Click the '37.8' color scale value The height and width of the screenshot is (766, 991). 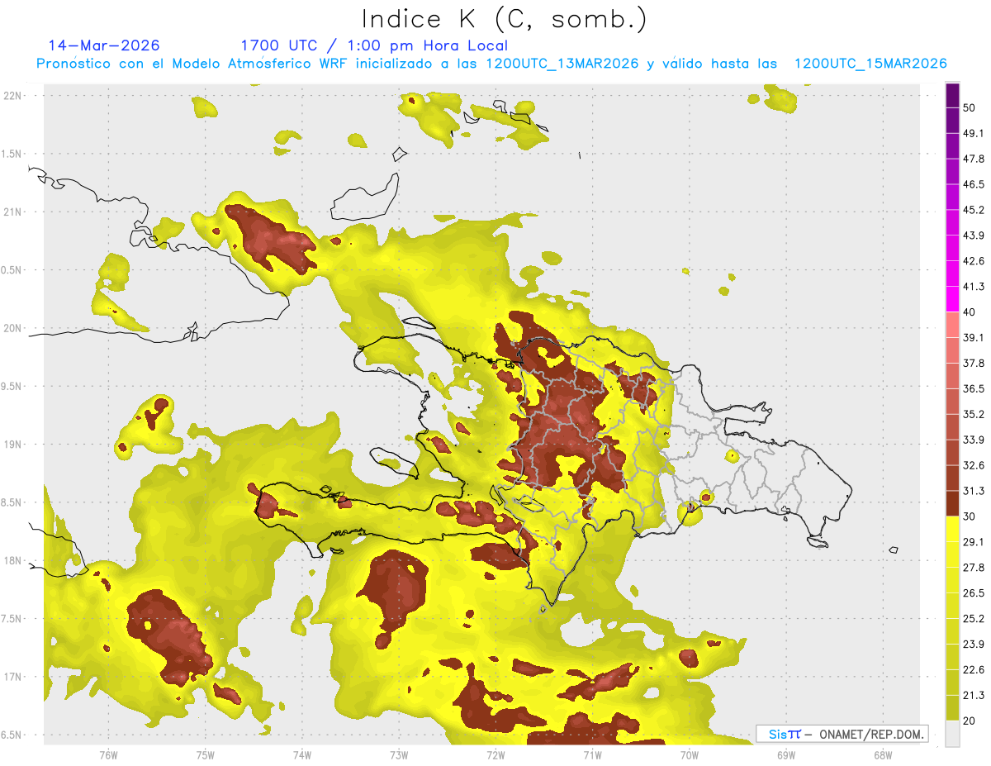click(x=974, y=363)
